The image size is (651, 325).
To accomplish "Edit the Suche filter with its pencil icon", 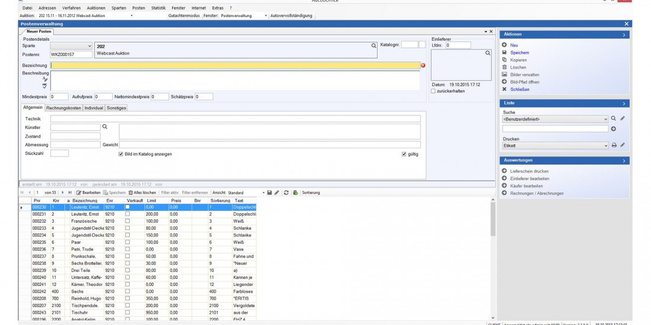I will 622,119.
